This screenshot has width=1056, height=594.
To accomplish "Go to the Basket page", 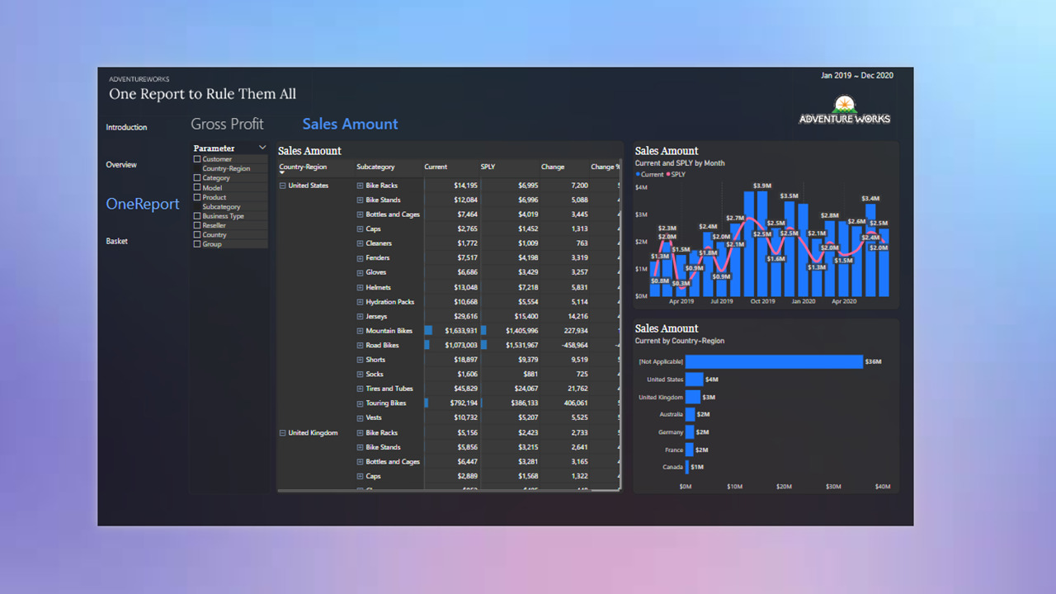I will pos(117,241).
